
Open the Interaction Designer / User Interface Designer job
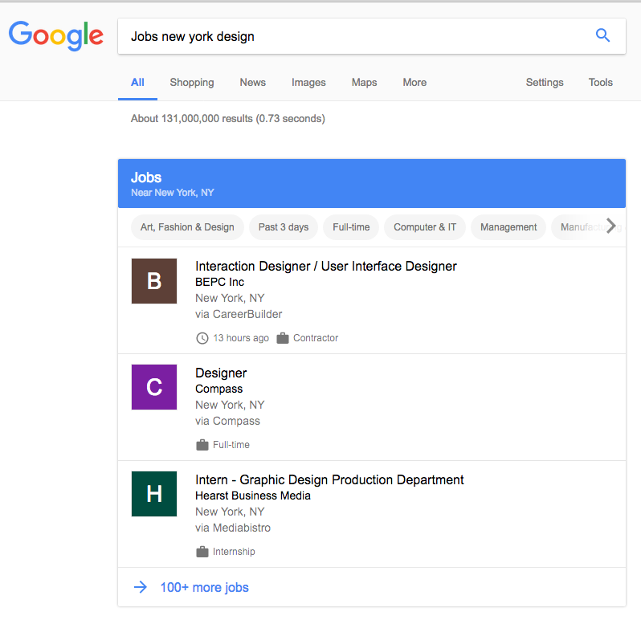click(326, 267)
